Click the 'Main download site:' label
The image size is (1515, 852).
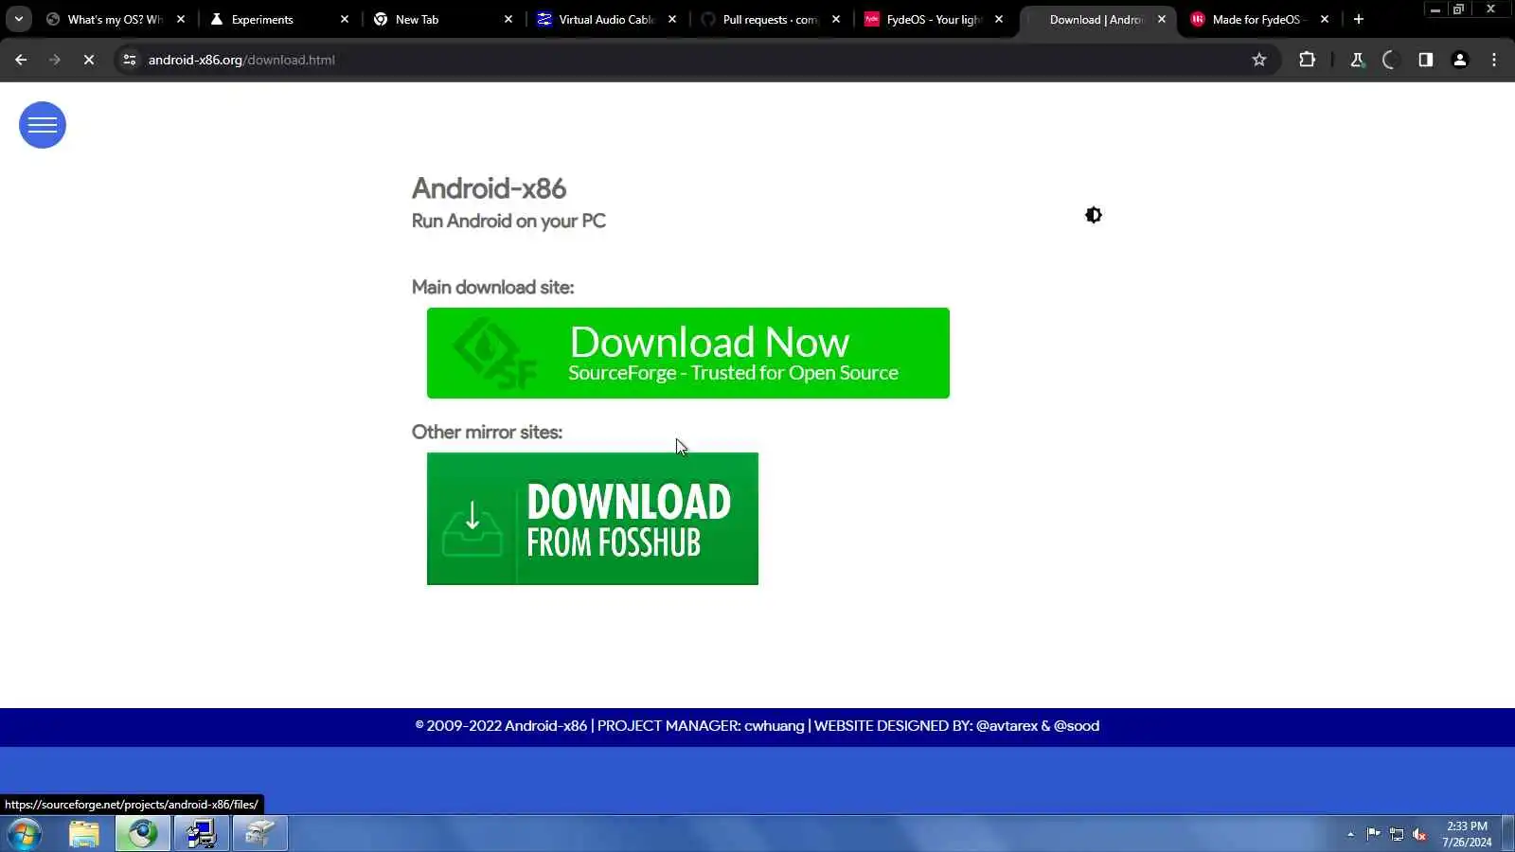pos(492,287)
